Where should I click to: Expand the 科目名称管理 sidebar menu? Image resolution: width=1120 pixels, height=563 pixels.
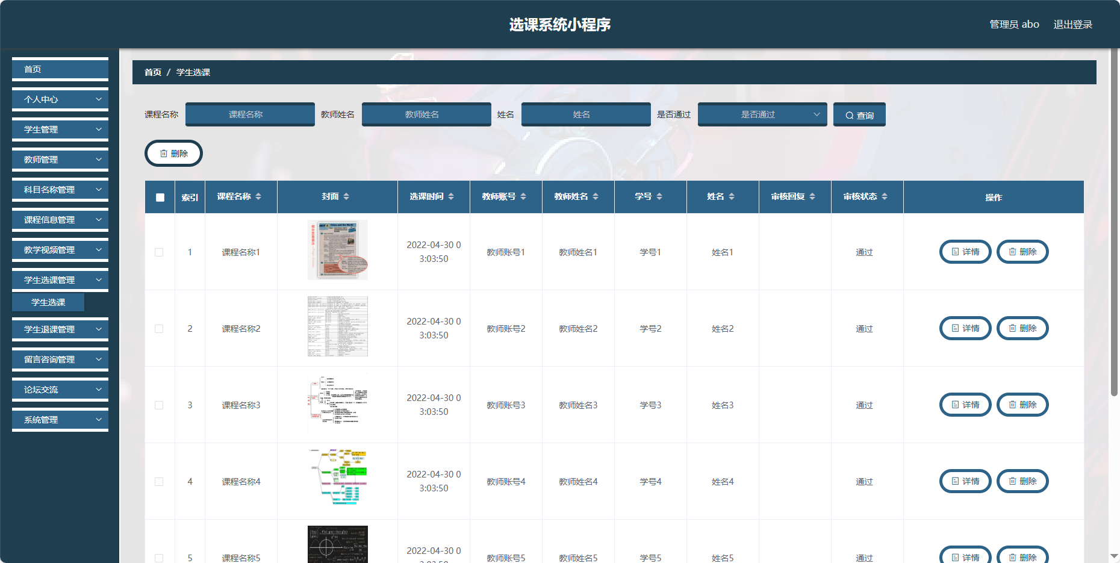click(60, 190)
